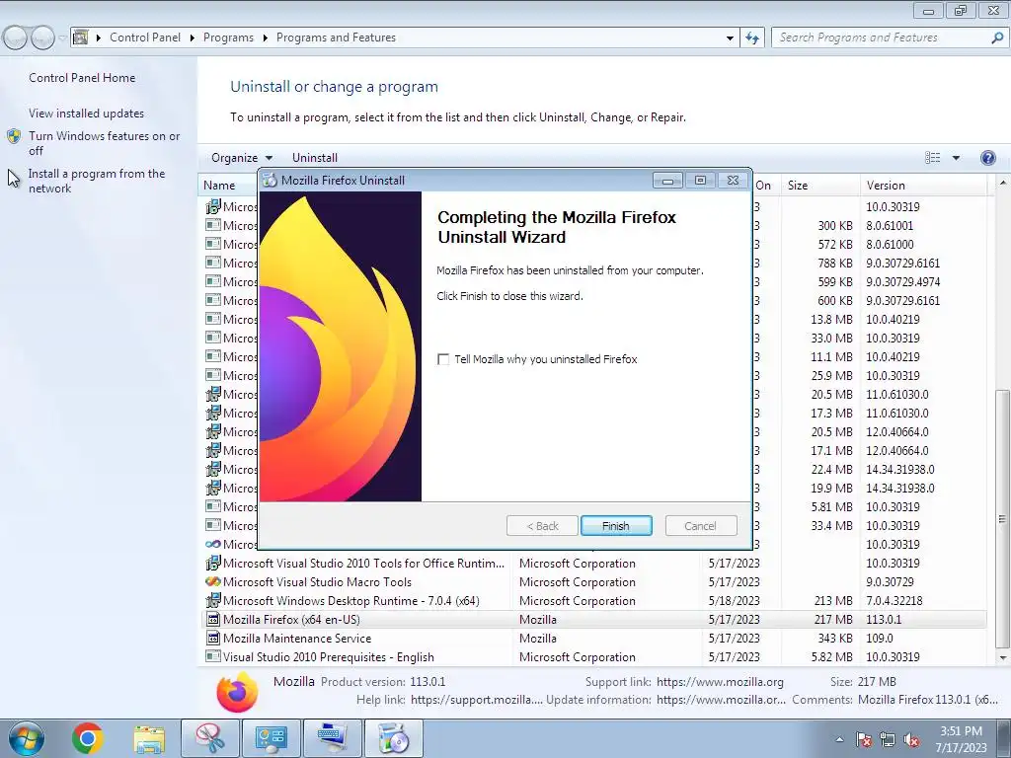1011x758 pixels.
Task: Click the 217 MB size cell
Action: tap(833, 620)
